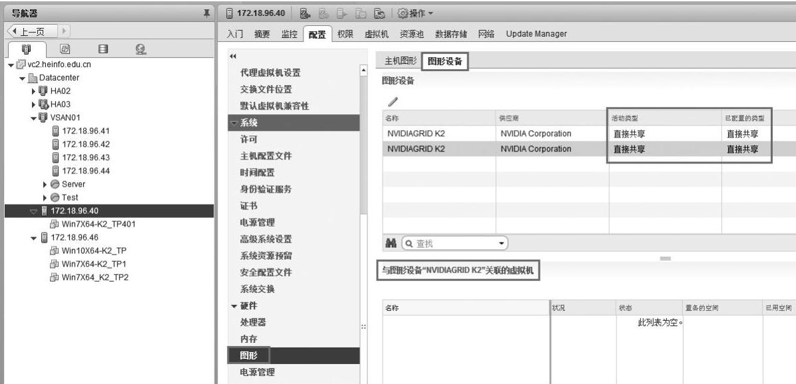Click the Datacenter building icon
Screen dimensions: 796x384
point(33,78)
